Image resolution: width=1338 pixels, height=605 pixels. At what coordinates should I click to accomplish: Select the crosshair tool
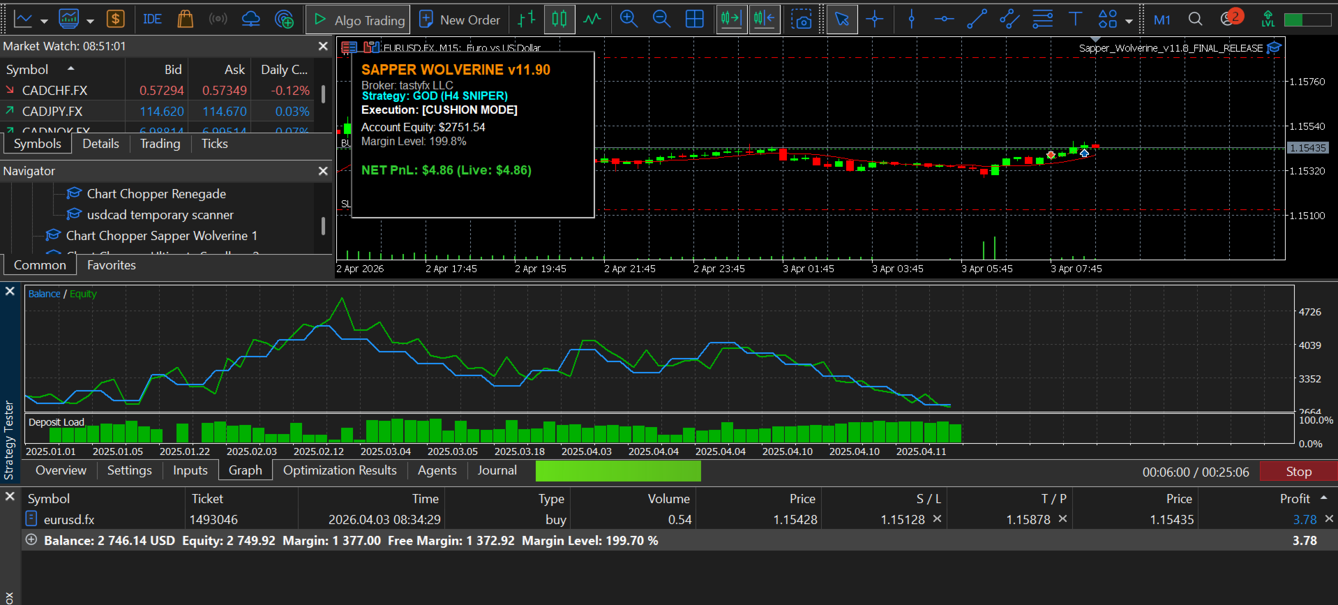click(x=874, y=20)
